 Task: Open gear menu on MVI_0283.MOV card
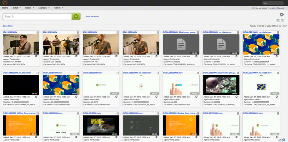point(116,56)
